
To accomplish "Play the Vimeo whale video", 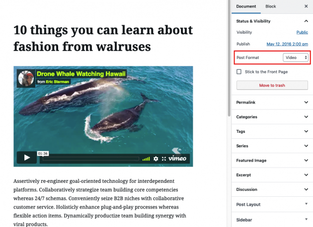I will coord(27,158).
